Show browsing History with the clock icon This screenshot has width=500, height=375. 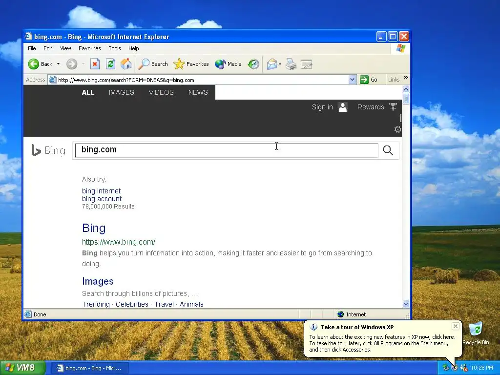pyautogui.click(x=253, y=64)
